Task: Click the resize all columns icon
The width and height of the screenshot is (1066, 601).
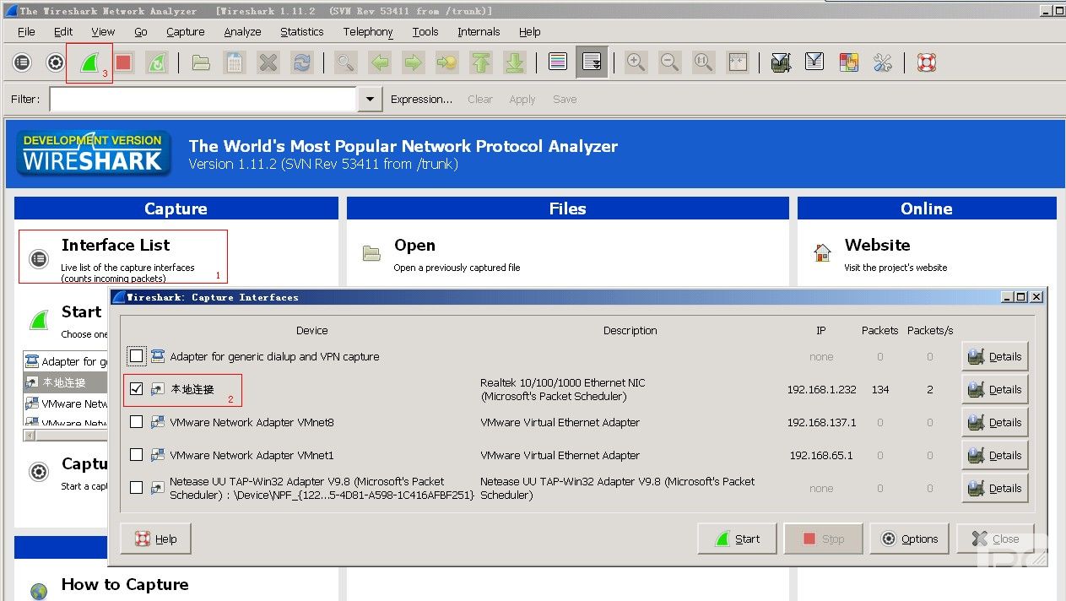Action: coord(737,62)
